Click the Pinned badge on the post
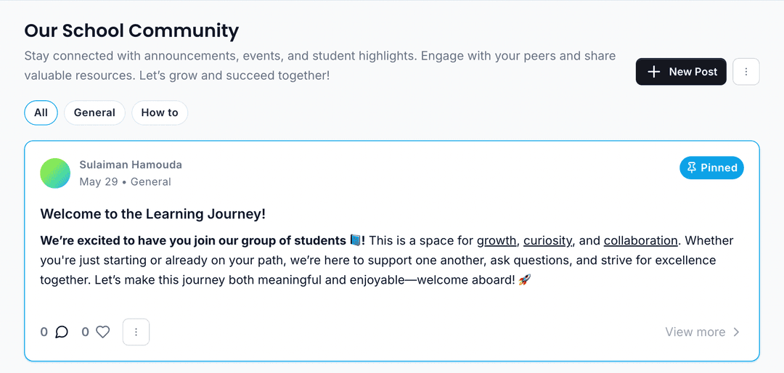Screen dimensions: 784x373 pyautogui.click(x=711, y=168)
